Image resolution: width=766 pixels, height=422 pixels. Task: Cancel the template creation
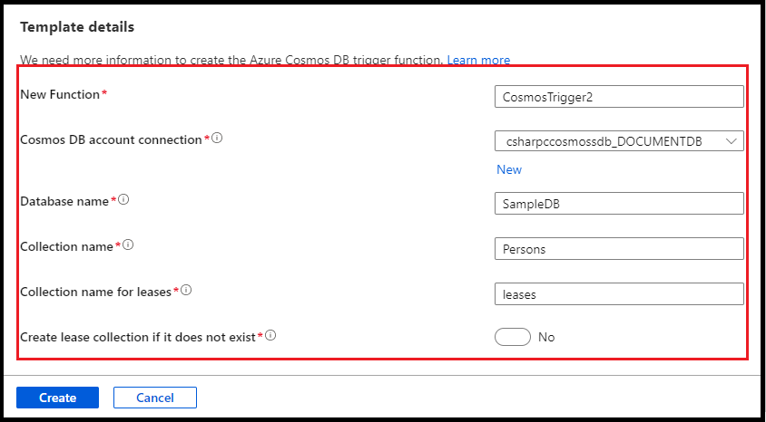tap(155, 398)
